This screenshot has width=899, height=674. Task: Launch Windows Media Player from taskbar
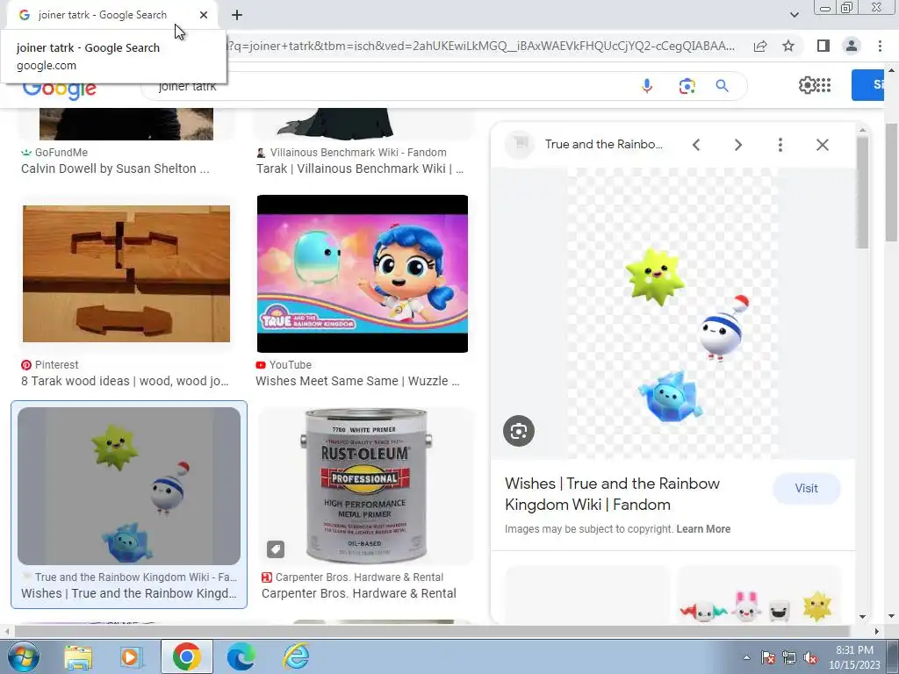[131, 657]
